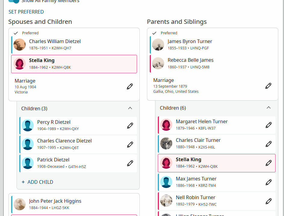The height and width of the screenshot is (216, 284).
Task: Click the pencil icon for Margaret Helen Turner
Action: pos(269,125)
